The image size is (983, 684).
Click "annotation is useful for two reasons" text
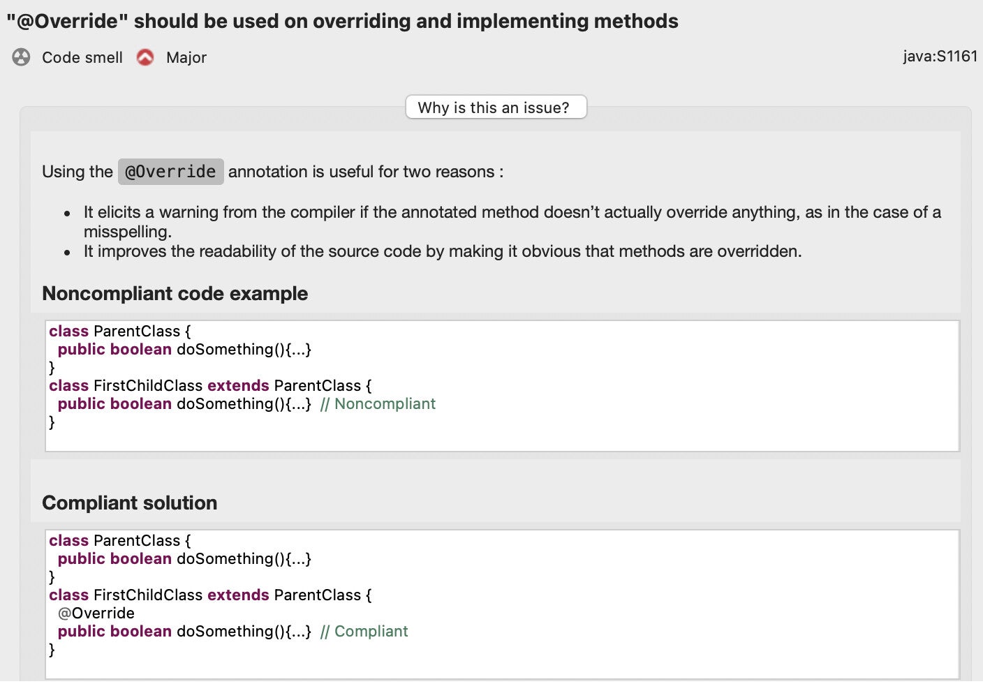click(x=365, y=172)
